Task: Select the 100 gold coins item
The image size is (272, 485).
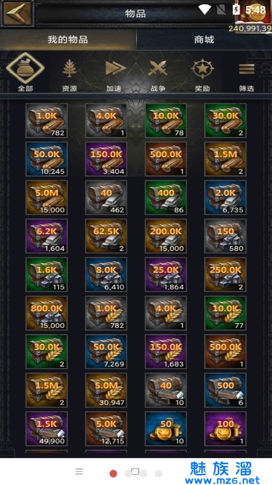Action: pos(226,428)
